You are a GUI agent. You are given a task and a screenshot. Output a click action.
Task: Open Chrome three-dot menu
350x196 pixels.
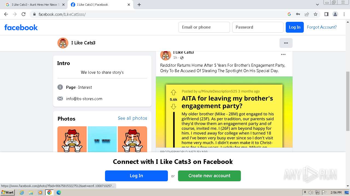click(344, 14)
